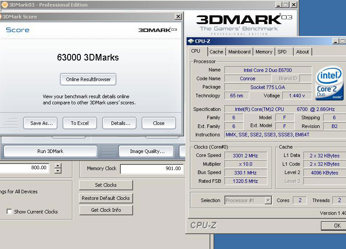Click the OK button in CPU-Z

coord(334,226)
